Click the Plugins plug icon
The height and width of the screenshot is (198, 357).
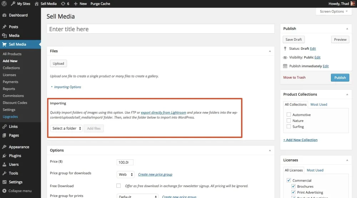click(4, 155)
